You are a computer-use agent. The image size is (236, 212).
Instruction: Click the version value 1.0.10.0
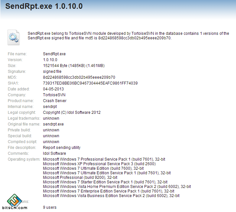[x=50, y=60]
